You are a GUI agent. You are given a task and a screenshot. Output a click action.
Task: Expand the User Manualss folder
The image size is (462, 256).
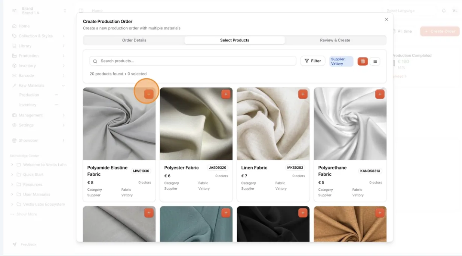coord(30,194)
